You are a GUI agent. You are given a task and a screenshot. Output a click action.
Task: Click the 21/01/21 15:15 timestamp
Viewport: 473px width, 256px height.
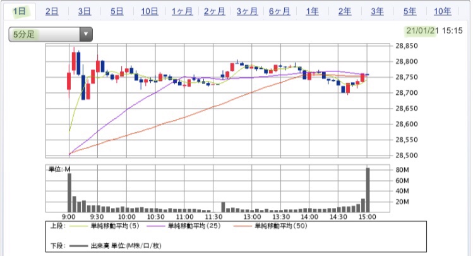(x=434, y=30)
